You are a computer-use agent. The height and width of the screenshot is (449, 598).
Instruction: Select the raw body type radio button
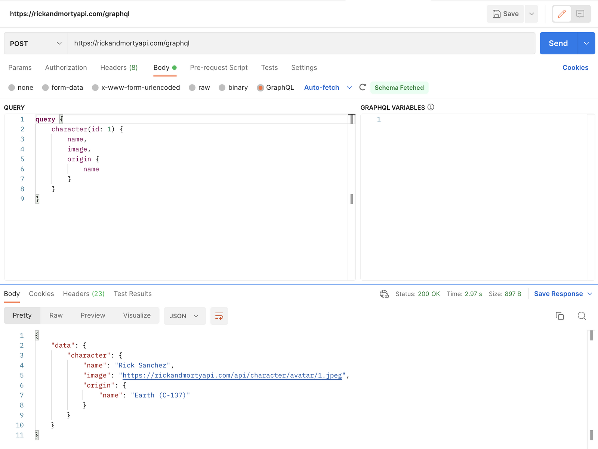(192, 87)
